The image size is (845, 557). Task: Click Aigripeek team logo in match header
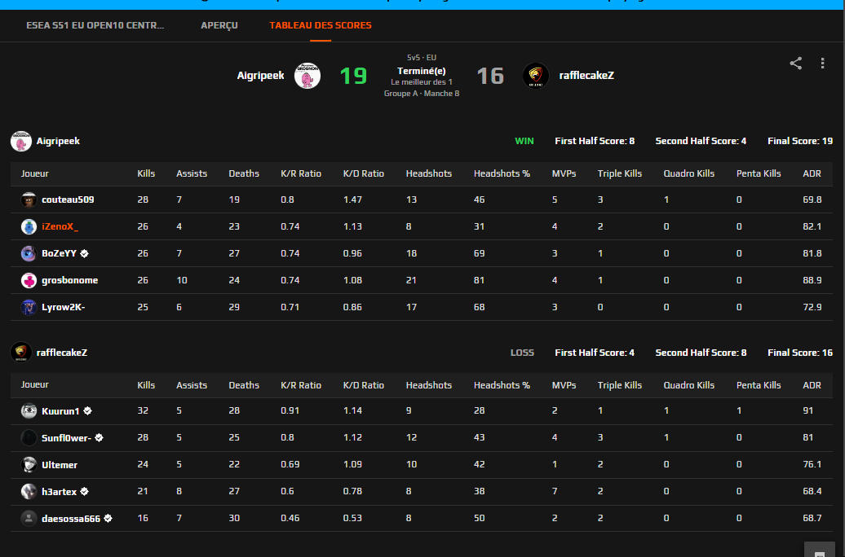pyautogui.click(x=307, y=76)
